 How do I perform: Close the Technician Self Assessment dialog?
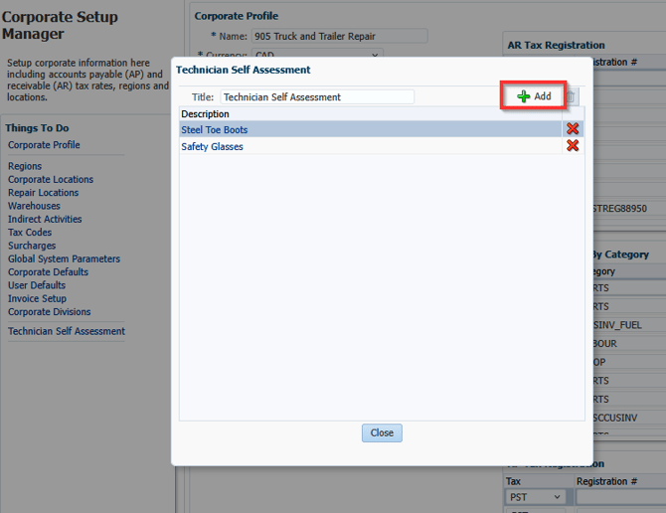tap(382, 432)
